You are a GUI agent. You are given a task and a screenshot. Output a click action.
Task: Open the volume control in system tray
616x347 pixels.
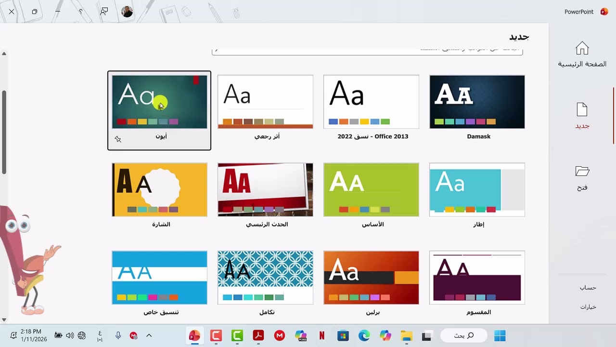pyautogui.click(x=70, y=335)
